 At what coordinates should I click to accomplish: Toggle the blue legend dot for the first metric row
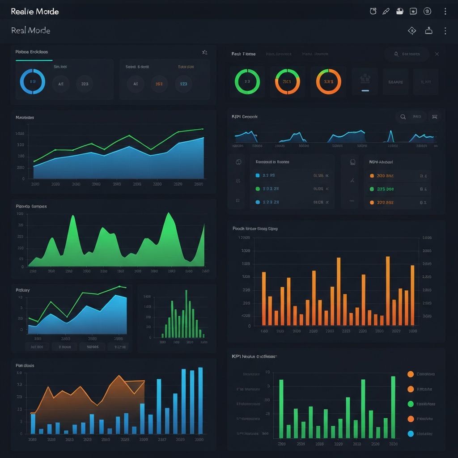(257, 175)
